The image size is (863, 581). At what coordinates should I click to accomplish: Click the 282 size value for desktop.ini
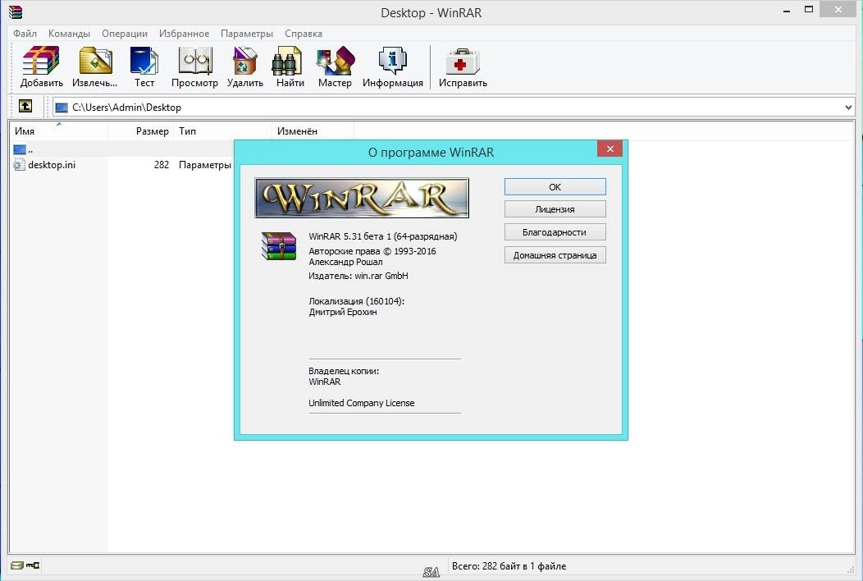(162, 165)
